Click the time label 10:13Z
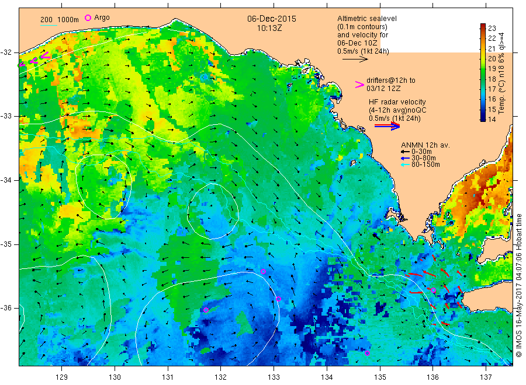The height and width of the screenshot is (385, 526). [269, 29]
